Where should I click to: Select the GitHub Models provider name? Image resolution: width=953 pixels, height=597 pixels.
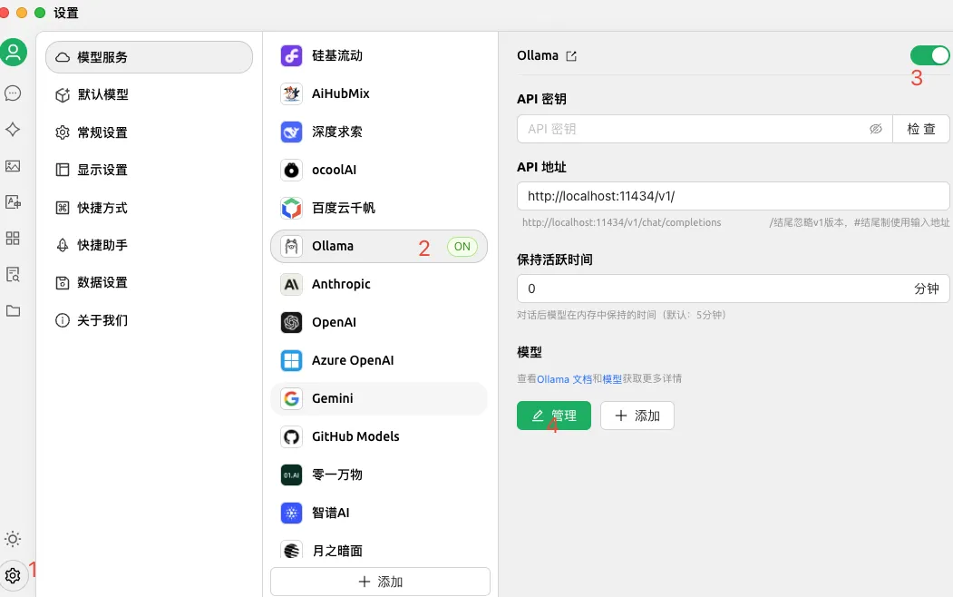coord(355,436)
